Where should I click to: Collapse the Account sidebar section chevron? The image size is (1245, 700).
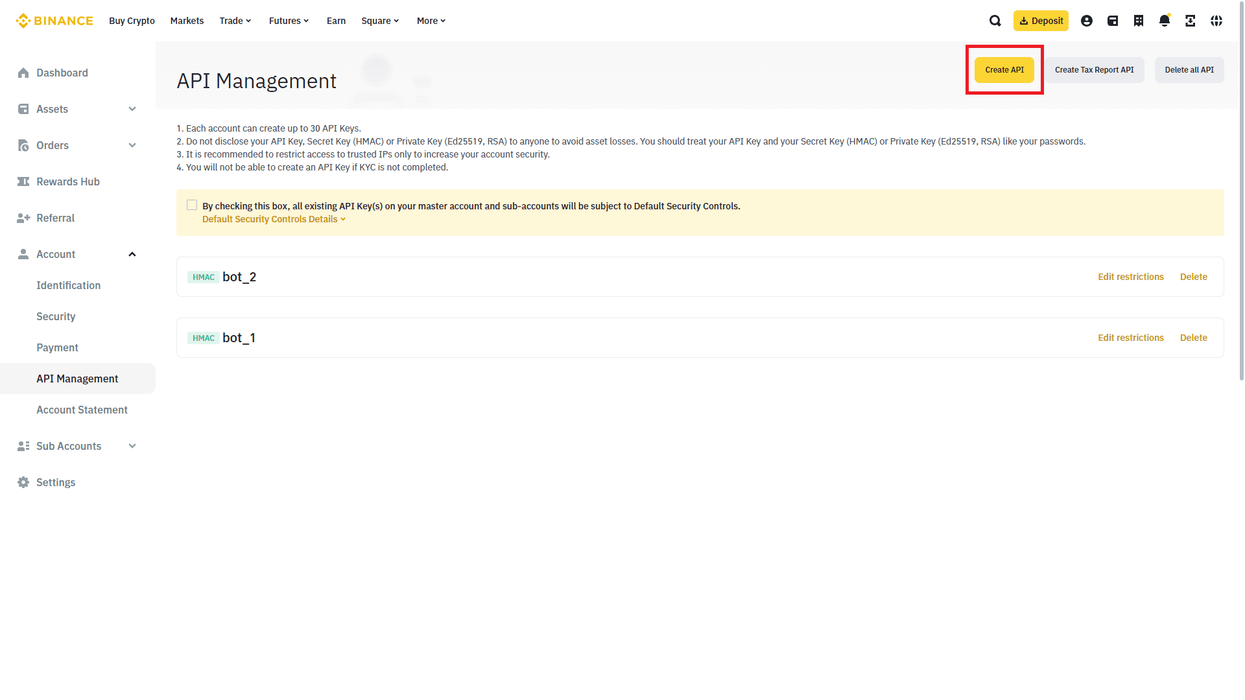click(x=132, y=254)
